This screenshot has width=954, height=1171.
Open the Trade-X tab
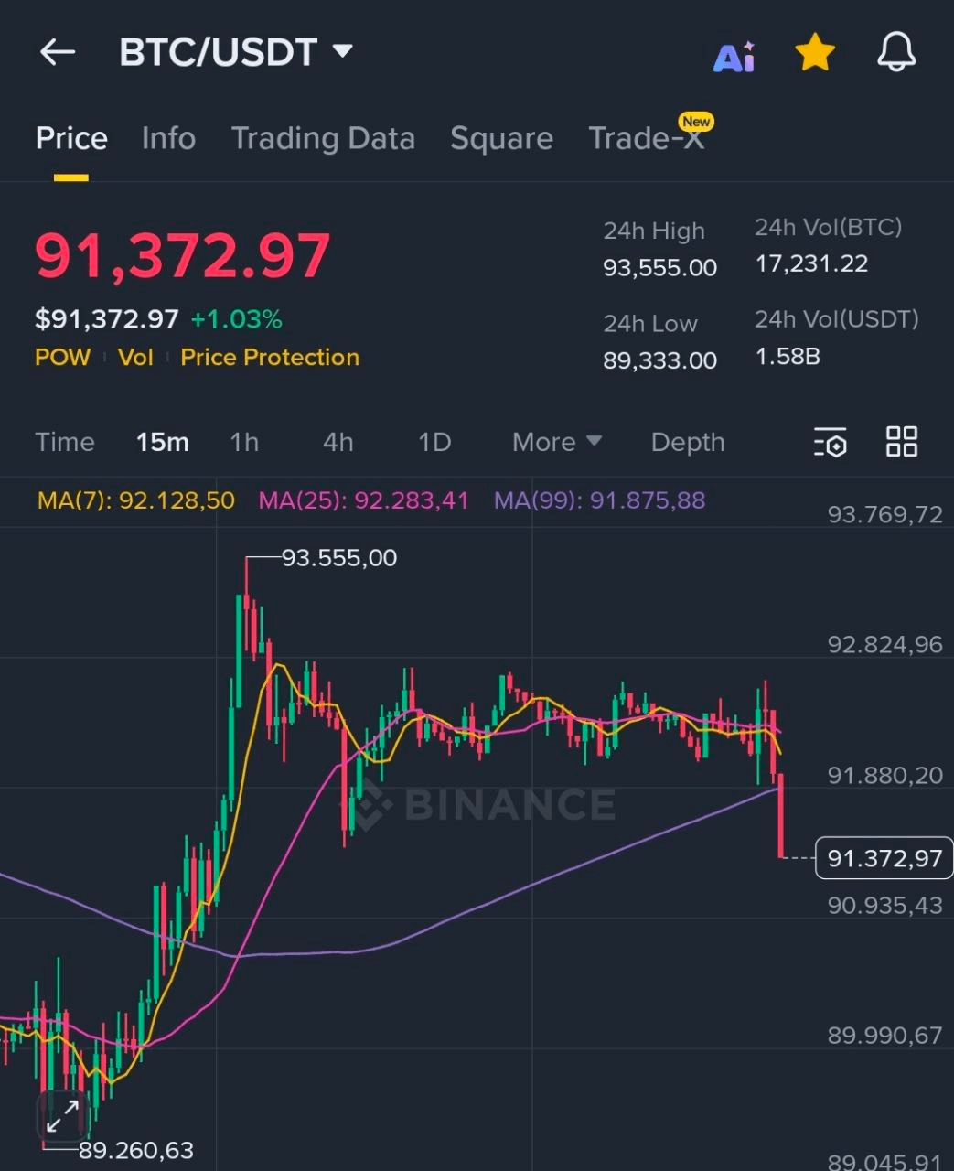[x=646, y=139]
